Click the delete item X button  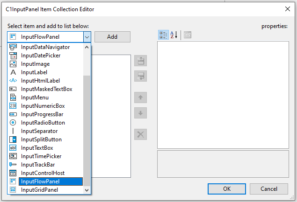140,134
